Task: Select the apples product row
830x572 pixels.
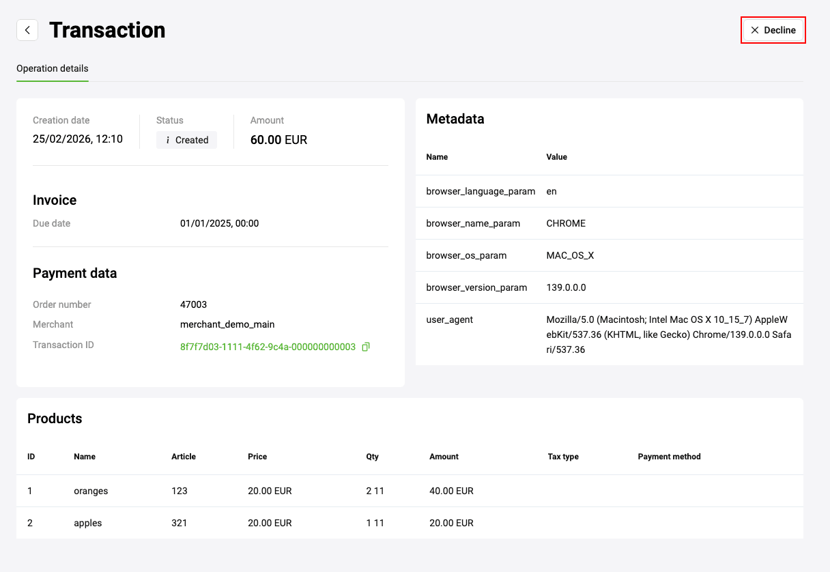Action: tap(88, 523)
